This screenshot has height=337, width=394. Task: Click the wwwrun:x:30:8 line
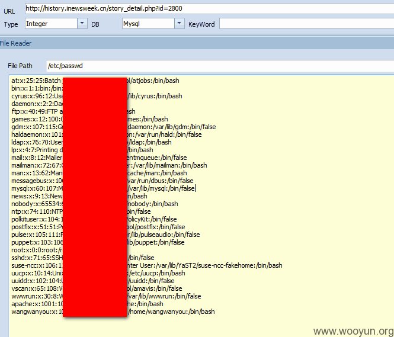[x=106, y=296]
